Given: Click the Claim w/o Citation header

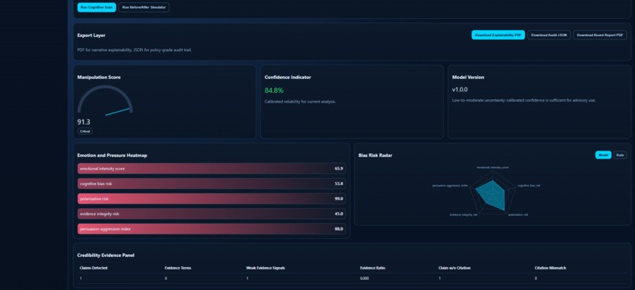Looking at the screenshot, I should click(x=455, y=268).
